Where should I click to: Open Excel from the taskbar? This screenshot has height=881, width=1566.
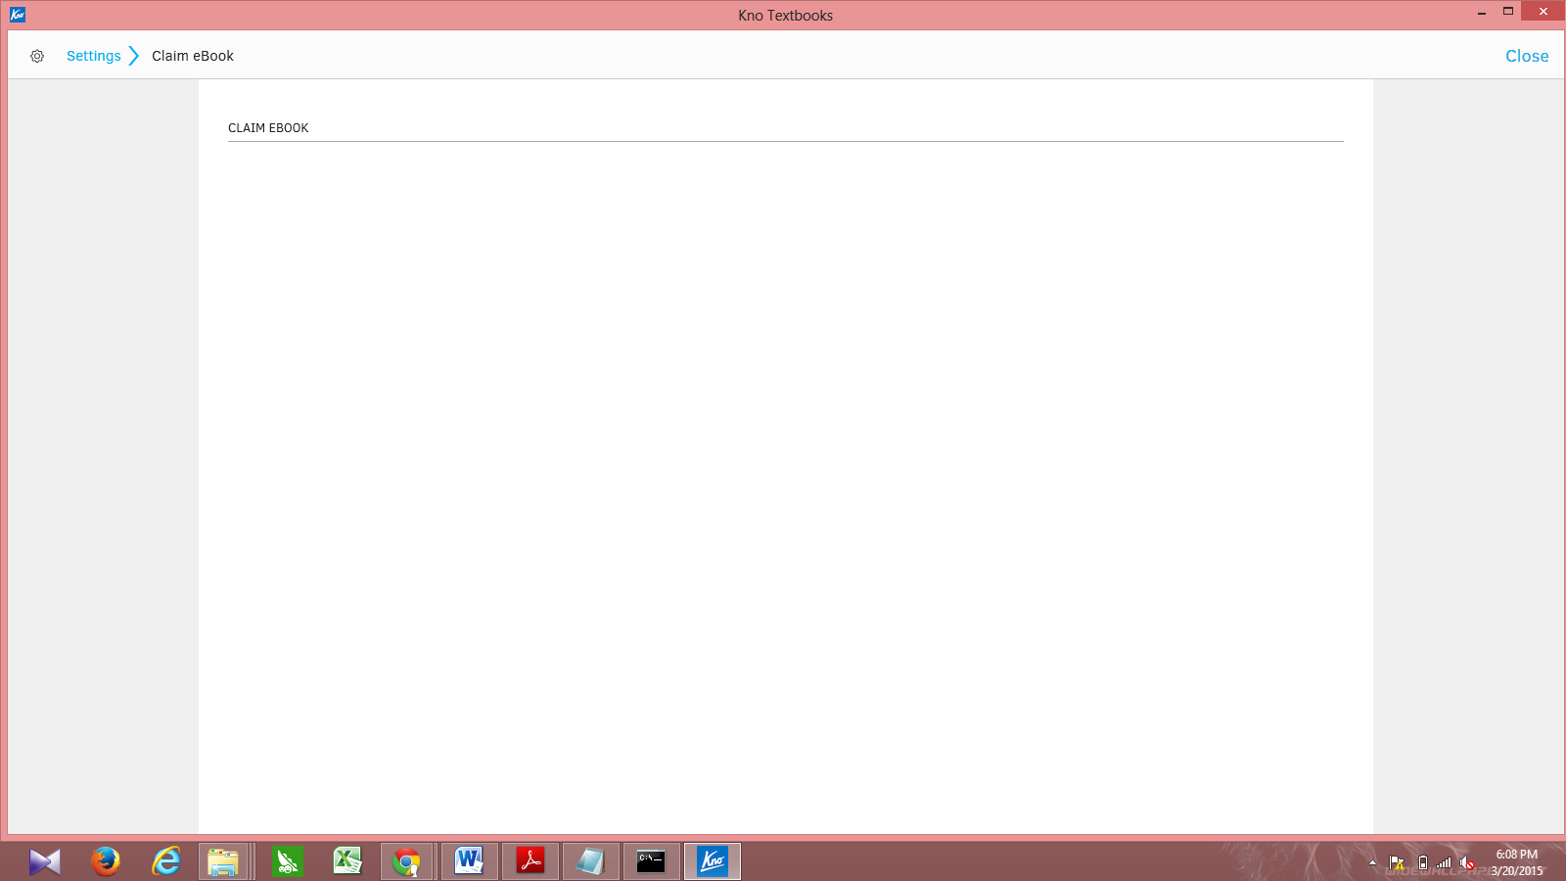coord(347,861)
